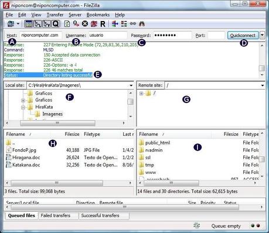Open Site Manager dropdown arrow in toolbar
269x233 pixels.
(18, 24)
